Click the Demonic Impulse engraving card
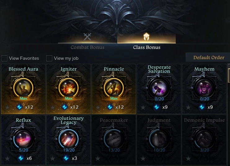Image resolution: width=230 pixels, height=166 pixels. 204,140
